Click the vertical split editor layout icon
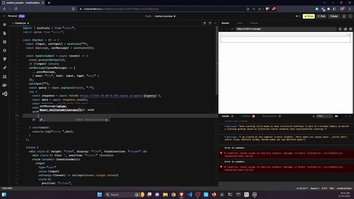The height and width of the screenshot is (199, 354). pos(210,23)
